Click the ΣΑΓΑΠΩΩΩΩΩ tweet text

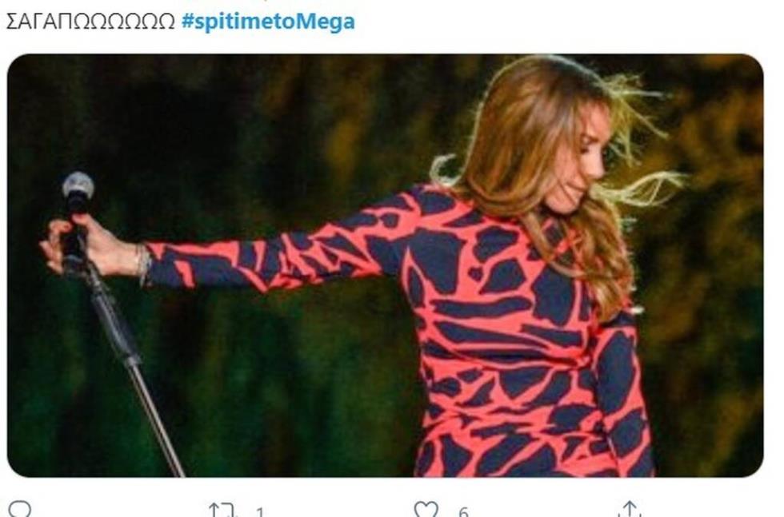click(90, 22)
